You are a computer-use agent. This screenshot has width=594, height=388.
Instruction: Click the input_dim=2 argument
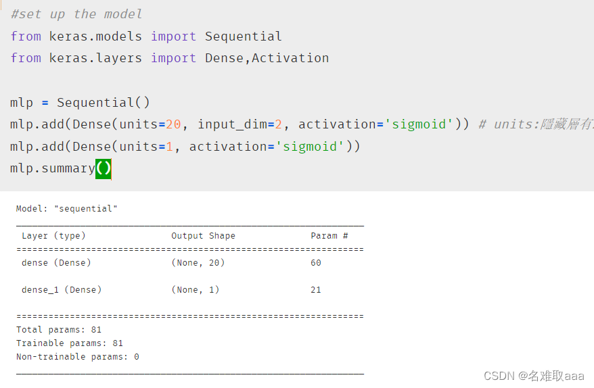(239, 124)
